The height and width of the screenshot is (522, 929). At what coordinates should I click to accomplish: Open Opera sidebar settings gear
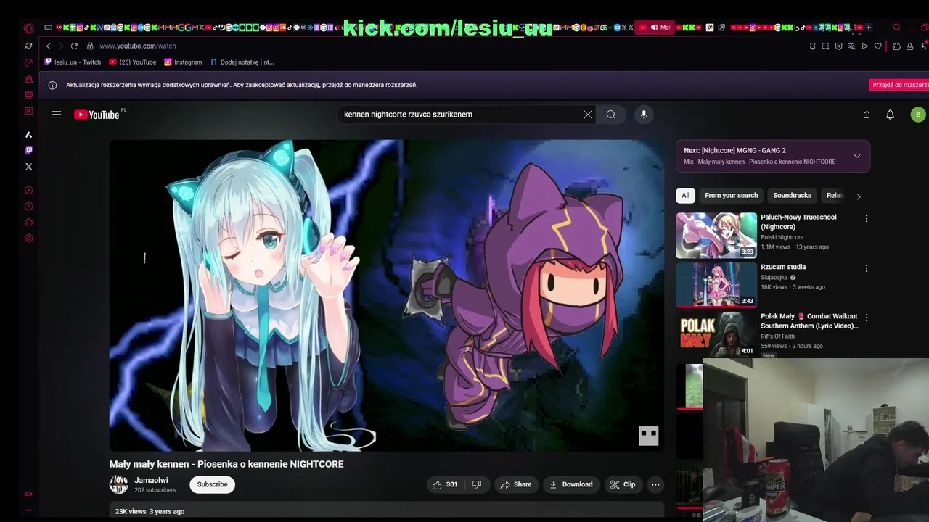29,239
